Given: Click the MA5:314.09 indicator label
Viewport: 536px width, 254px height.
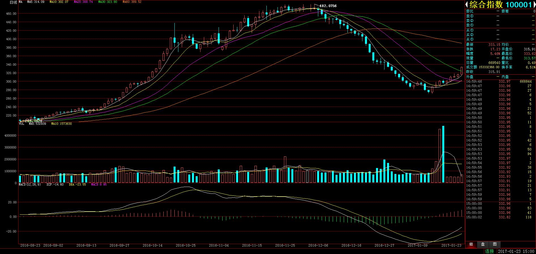Looking at the screenshot, I should click(x=36, y=2).
